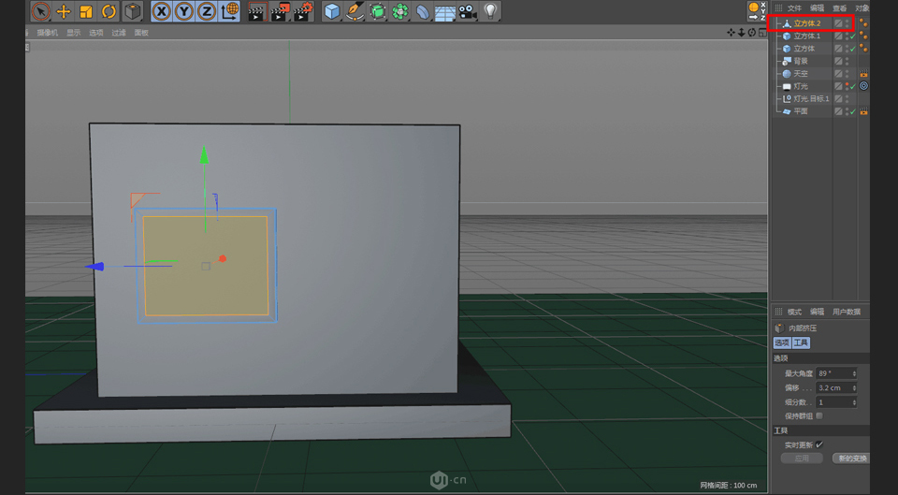Switch to the 工具 tab in attributes
Viewport: 898px width, 495px height.
(x=801, y=343)
